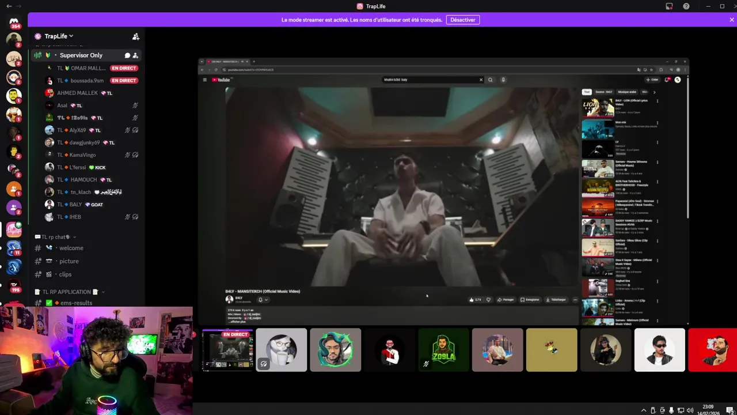The height and width of the screenshot is (415, 737).
Task: Click muted microphone icon on Asal's row
Action: point(135,105)
